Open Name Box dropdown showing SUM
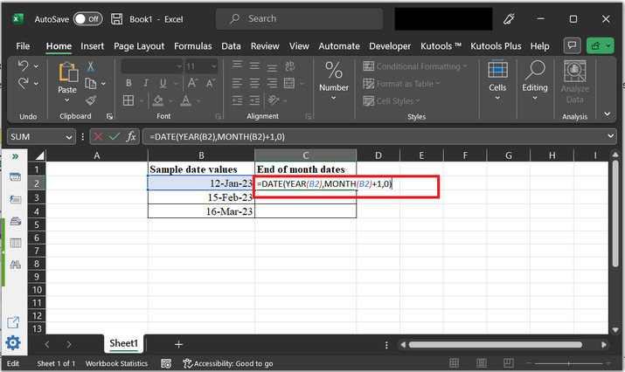Image resolution: width=625 pixels, height=372 pixels. (x=69, y=137)
